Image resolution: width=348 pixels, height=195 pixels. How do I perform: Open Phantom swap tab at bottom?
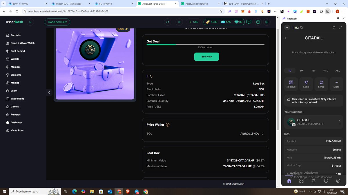[314, 181]
